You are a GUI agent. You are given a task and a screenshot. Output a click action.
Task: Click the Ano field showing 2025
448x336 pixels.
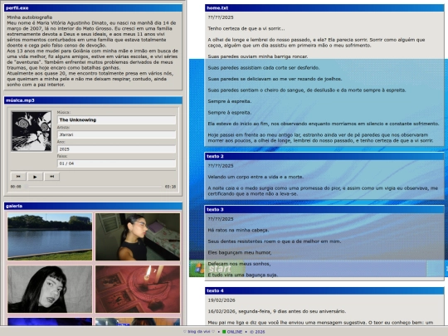point(116,149)
